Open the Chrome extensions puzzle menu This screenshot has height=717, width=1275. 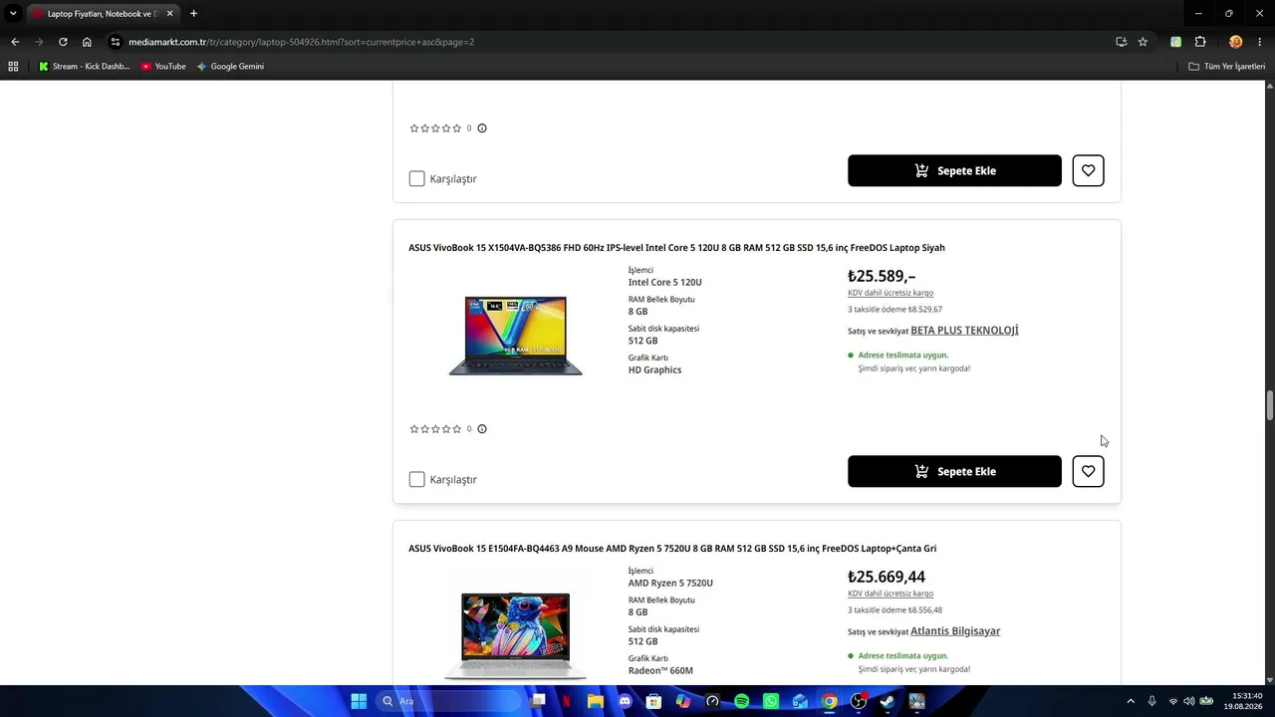[x=1200, y=42]
